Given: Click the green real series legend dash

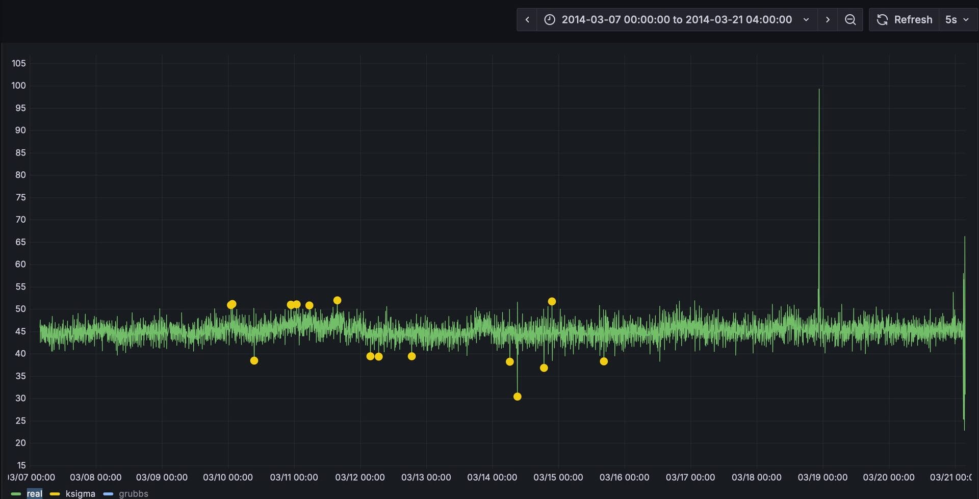Looking at the screenshot, I should click(16, 493).
